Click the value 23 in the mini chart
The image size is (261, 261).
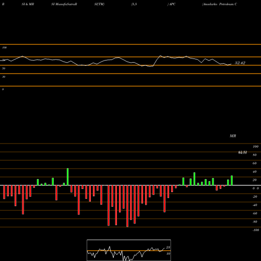pos(168,247)
